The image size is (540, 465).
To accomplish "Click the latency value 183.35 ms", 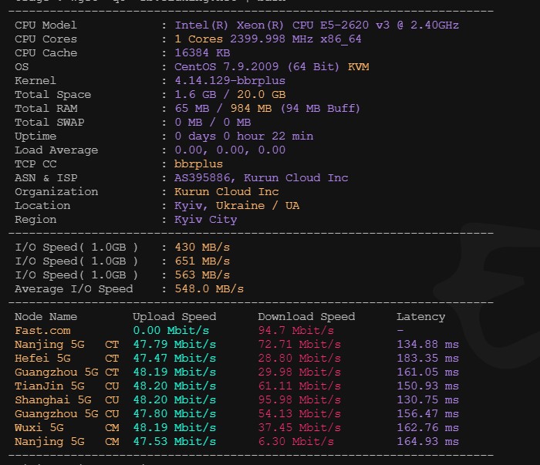I will pos(427,359).
